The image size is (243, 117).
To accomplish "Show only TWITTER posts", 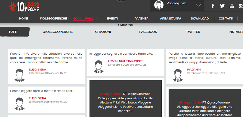I will (193, 32).
